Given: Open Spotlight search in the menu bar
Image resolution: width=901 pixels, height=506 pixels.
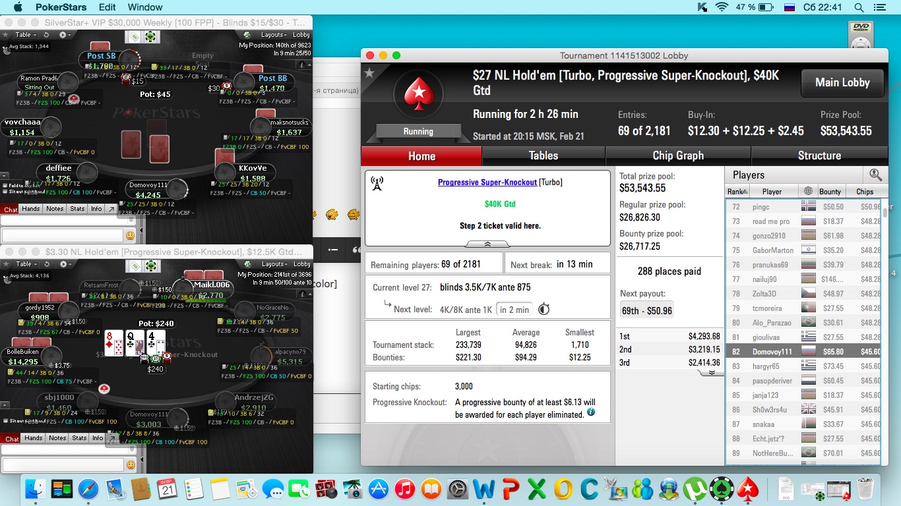Looking at the screenshot, I should (x=859, y=7).
